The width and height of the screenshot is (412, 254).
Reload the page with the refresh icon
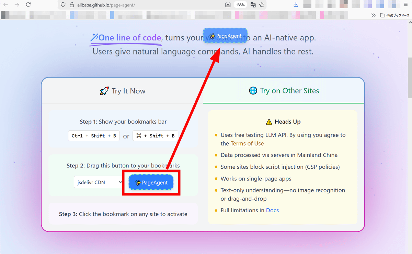[x=28, y=5]
